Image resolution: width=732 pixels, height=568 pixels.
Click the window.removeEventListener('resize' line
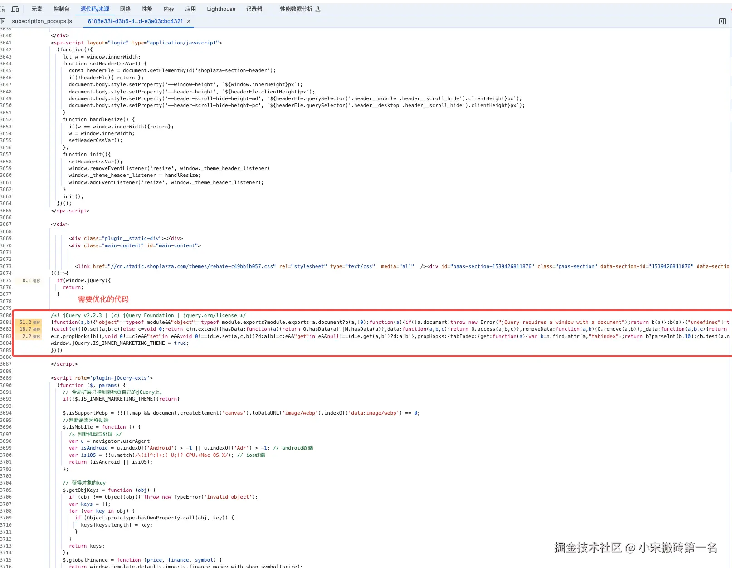click(169, 169)
